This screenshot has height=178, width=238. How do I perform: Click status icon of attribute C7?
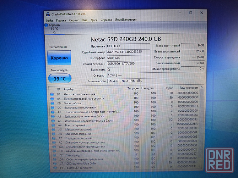[x=55, y=163]
